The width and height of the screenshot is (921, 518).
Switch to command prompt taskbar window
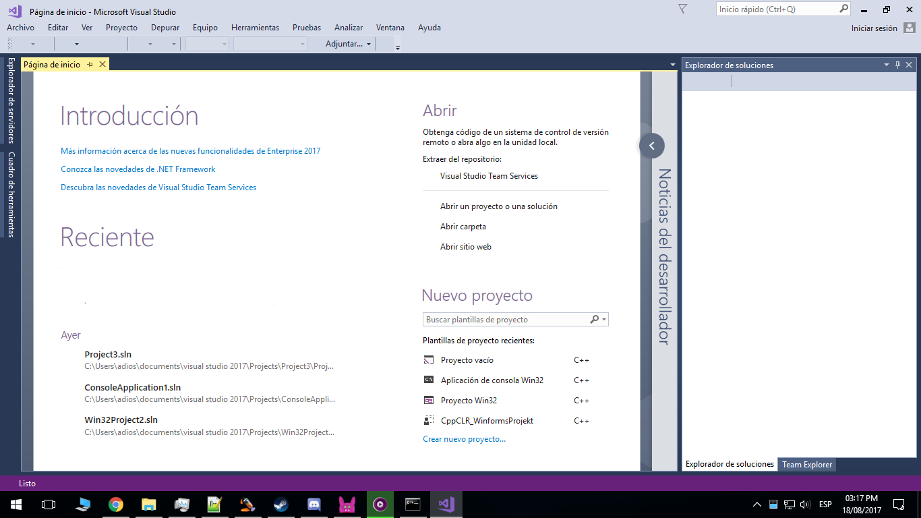pyautogui.click(x=413, y=505)
